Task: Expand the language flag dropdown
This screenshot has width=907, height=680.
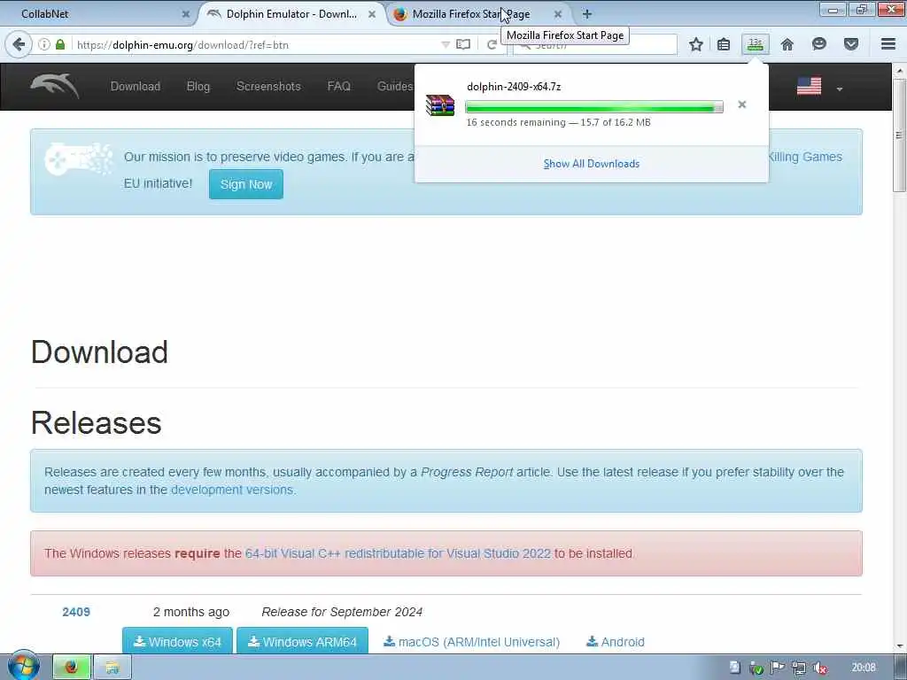Action: [840, 89]
